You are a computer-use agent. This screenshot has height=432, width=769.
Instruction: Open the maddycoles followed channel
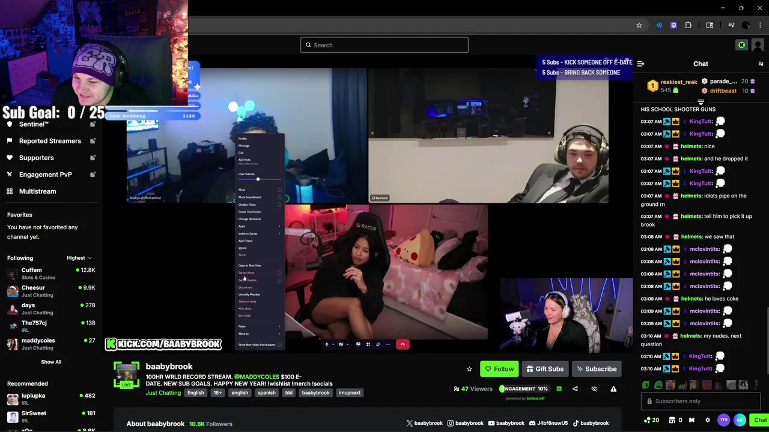(51, 344)
